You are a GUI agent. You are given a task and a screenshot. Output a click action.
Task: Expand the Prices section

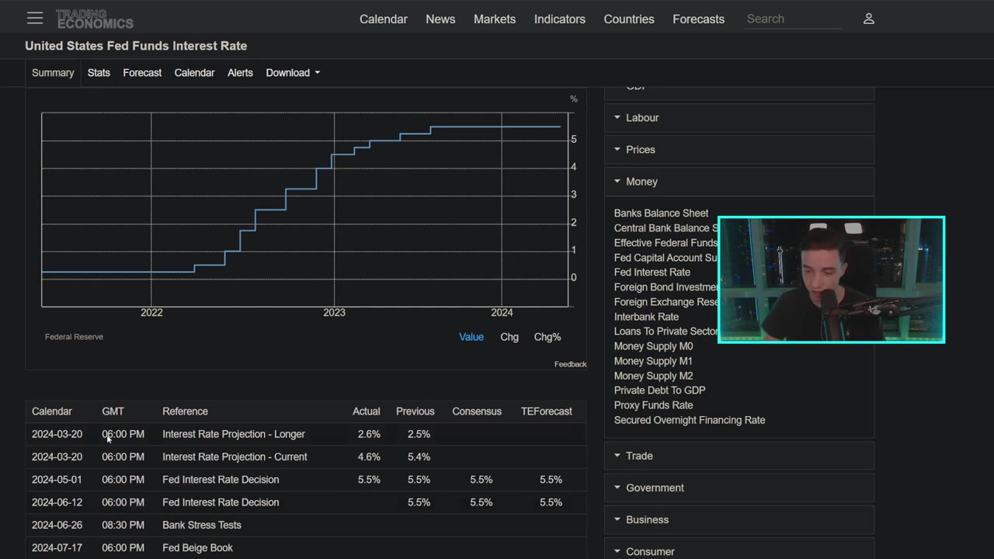click(x=739, y=150)
